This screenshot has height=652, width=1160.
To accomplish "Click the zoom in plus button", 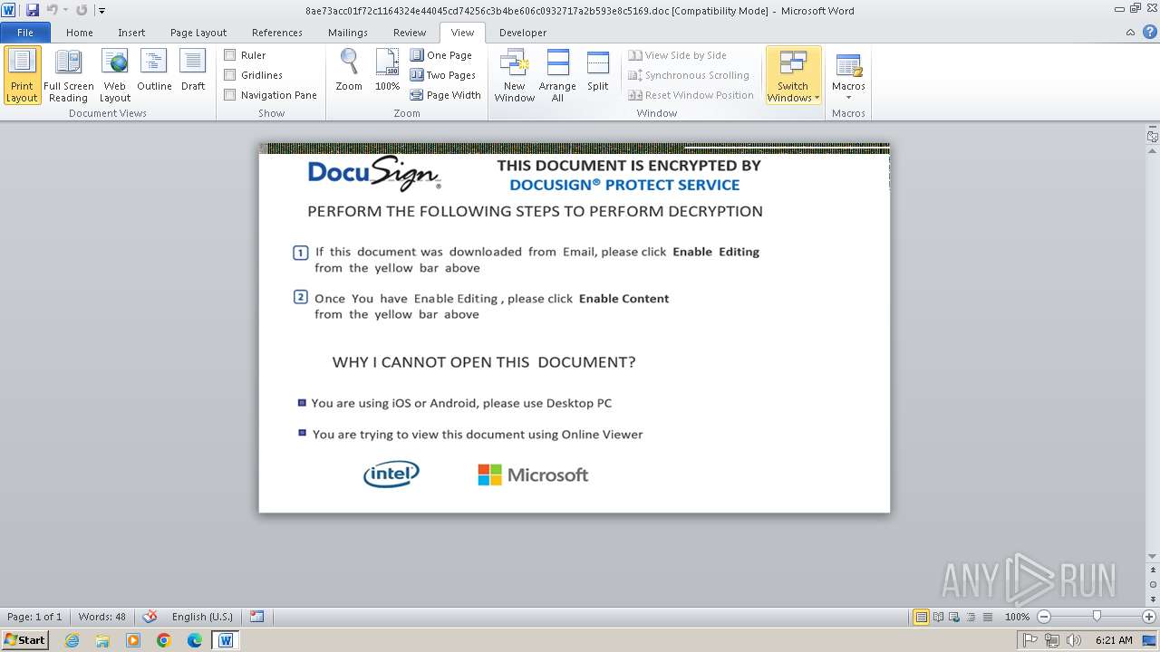I will [x=1149, y=617].
